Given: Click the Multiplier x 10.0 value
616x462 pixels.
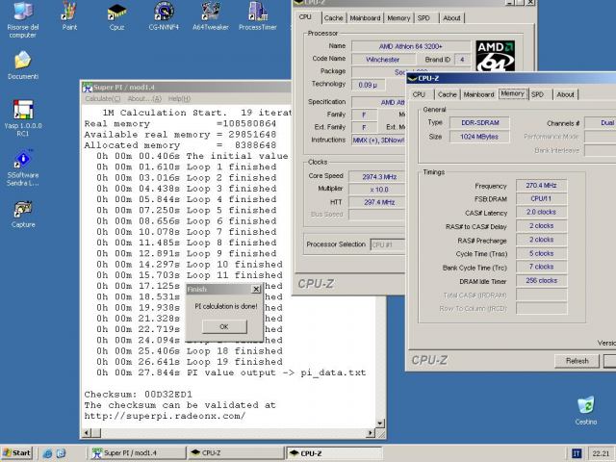Looking at the screenshot, I should [x=377, y=190].
